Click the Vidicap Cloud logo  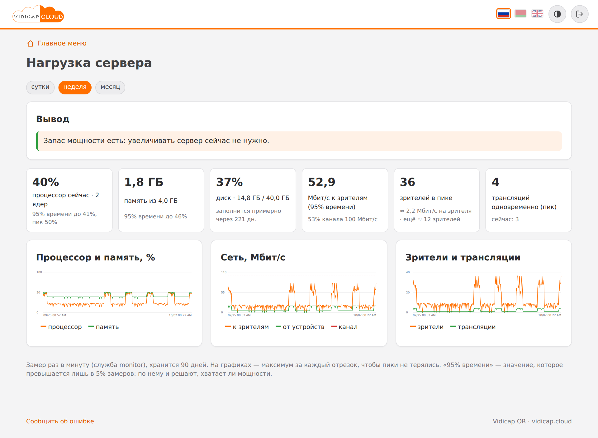click(x=38, y=14)
